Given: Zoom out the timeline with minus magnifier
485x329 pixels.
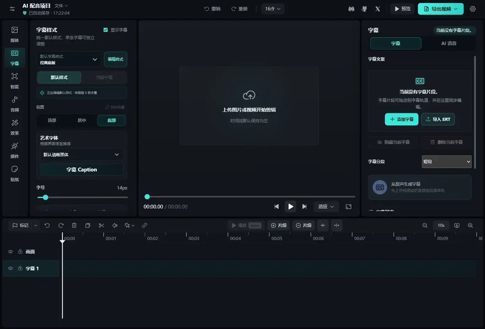Looking at the screenshot, I should pyautogui.click(x=425, y=225).
